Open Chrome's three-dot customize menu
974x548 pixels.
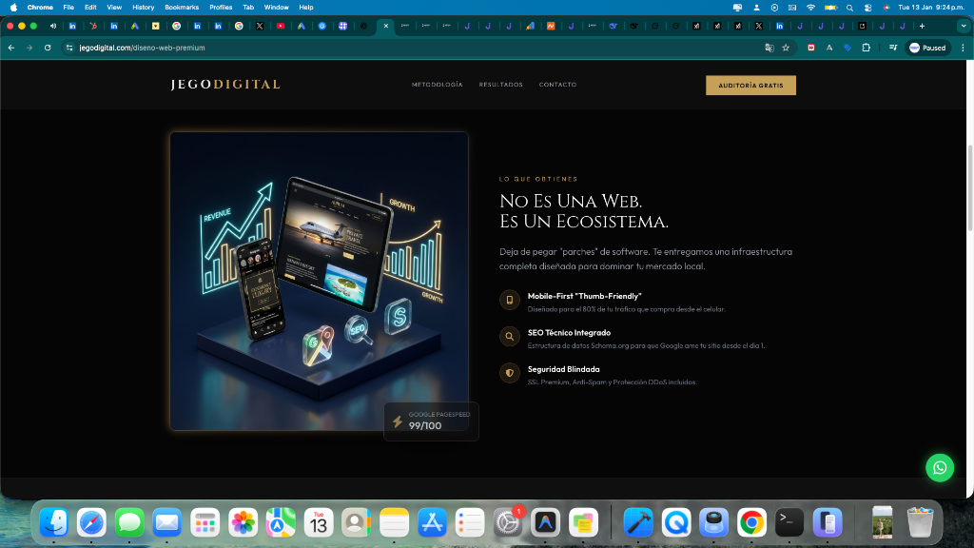(x=964, y=48)
